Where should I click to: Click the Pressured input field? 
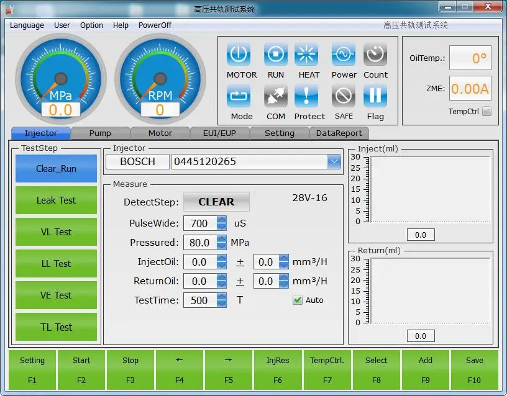200,243
